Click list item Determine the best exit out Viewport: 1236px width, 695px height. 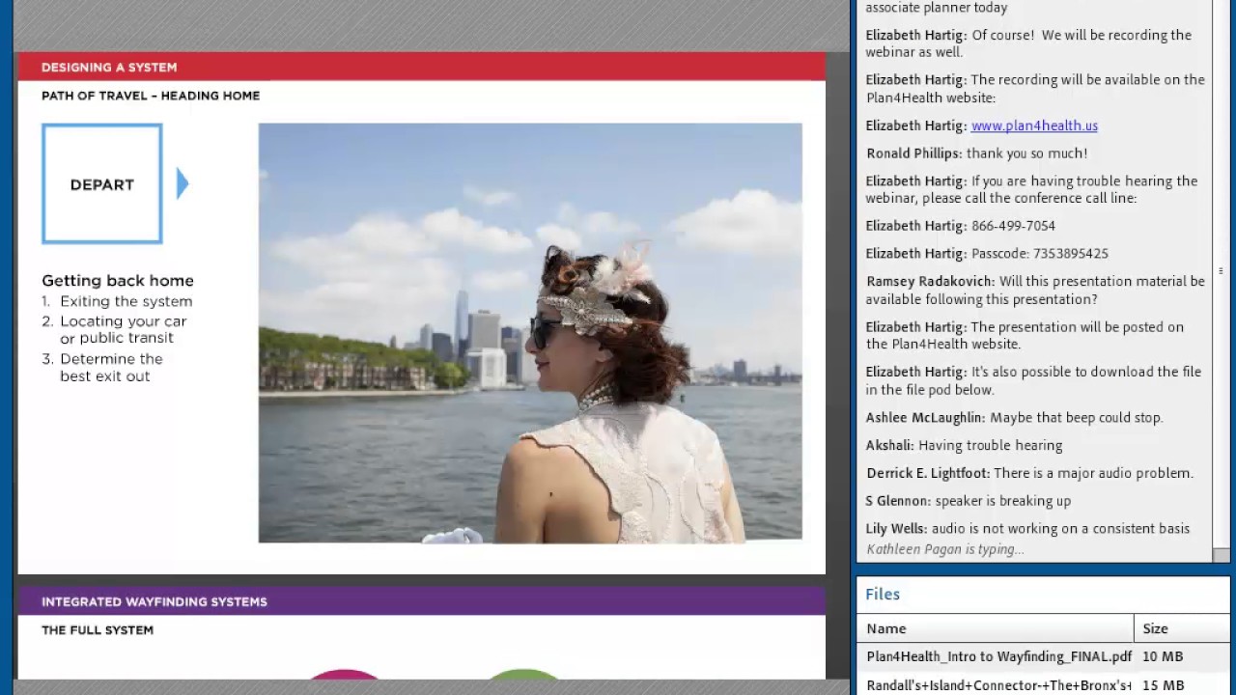[102, 368]
